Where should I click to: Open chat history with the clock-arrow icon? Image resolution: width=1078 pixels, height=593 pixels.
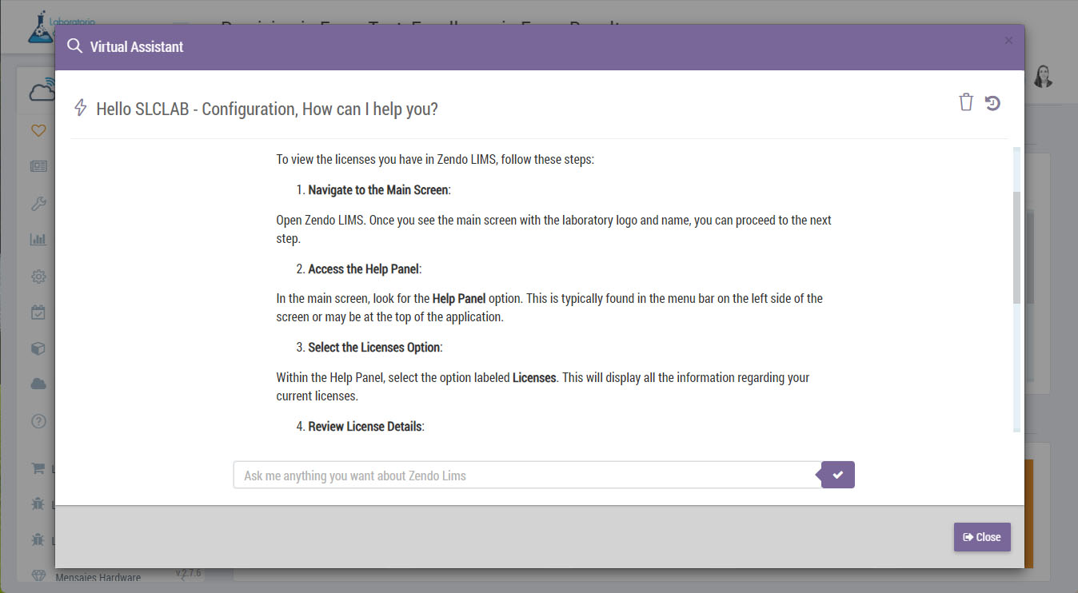(x=992, y=102)
